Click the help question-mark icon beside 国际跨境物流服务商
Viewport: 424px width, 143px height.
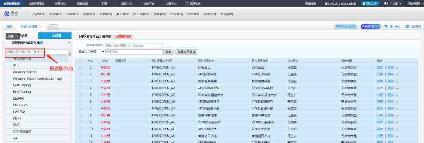[x=41, y=42]
